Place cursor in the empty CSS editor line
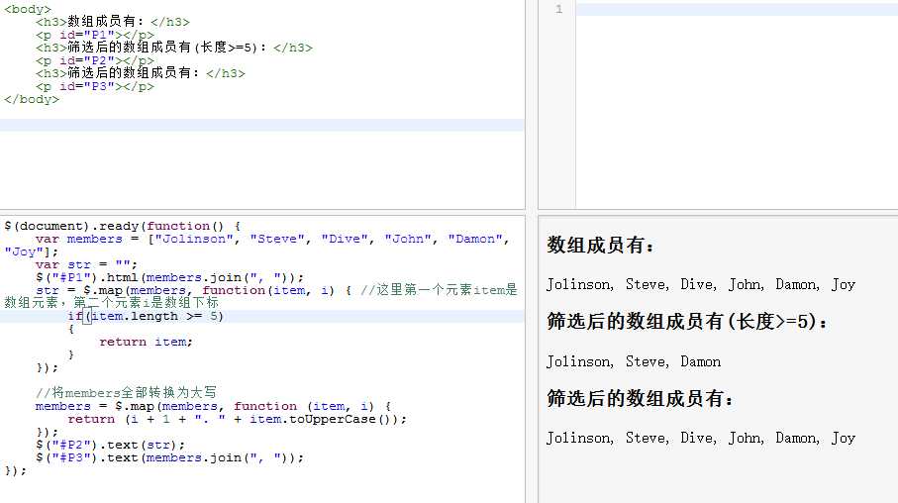 (x=737, y=9)
